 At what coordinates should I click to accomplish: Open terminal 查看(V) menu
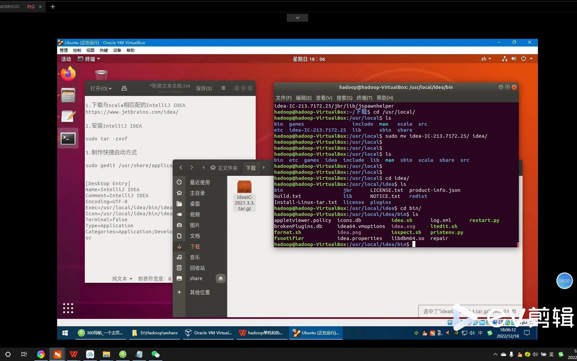click(324, 98)
